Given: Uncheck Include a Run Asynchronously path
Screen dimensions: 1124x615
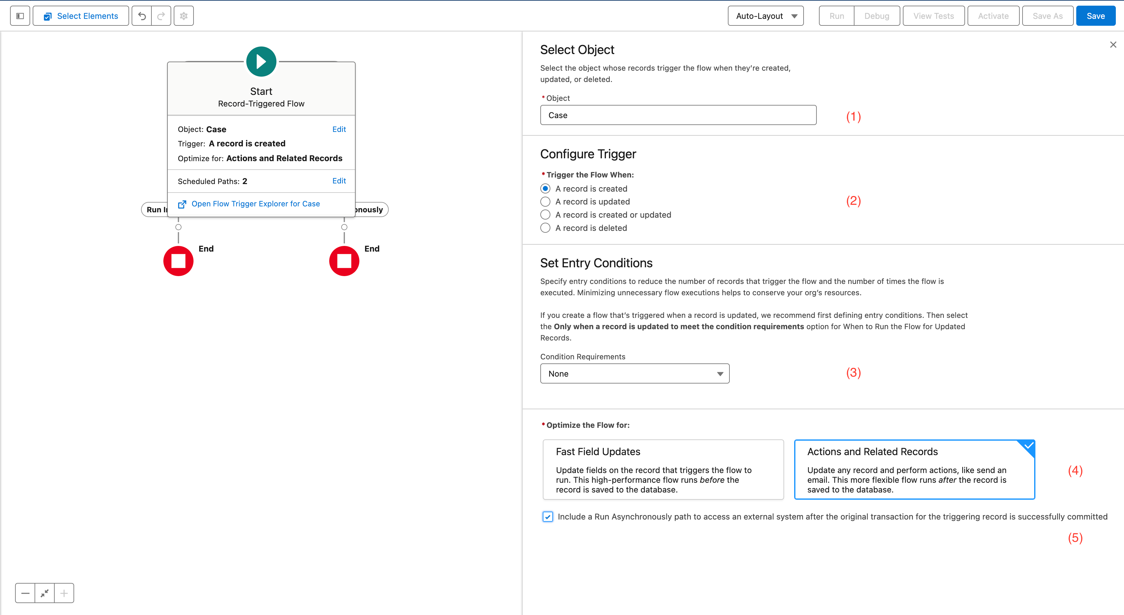Looking at the screenshot, I should [548, 517].
